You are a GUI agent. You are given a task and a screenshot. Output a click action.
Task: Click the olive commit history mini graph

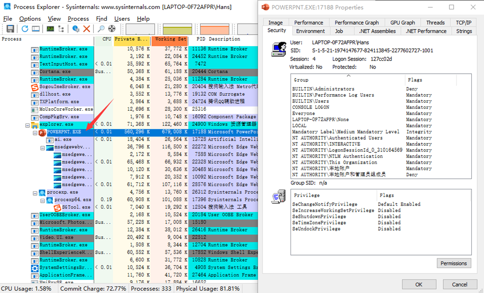point(177,29)
